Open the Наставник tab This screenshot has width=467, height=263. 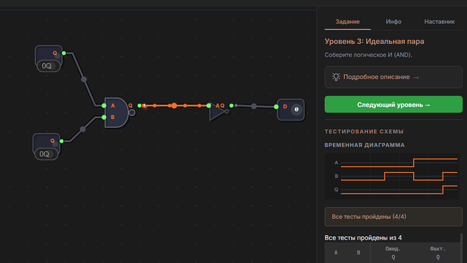point(439,22)
